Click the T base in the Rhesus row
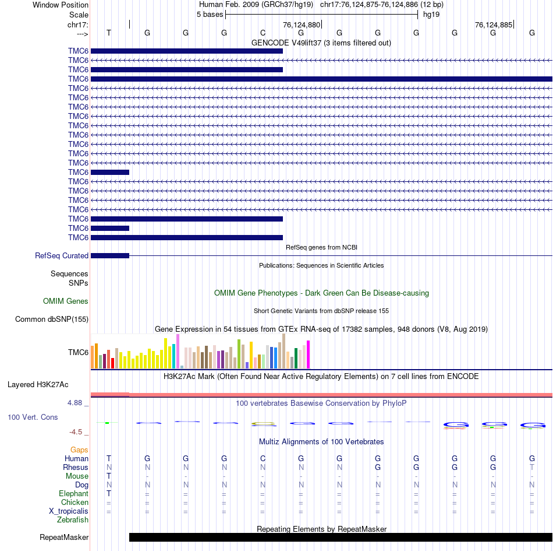553x551 pixels. (x=532, y=467)
